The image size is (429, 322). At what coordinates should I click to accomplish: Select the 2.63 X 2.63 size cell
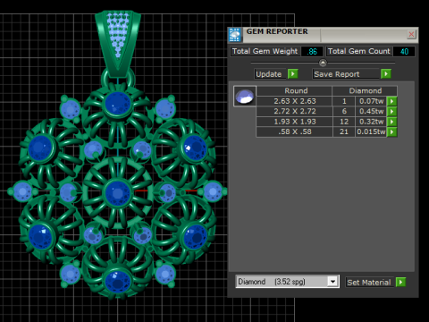click(294, 101)
